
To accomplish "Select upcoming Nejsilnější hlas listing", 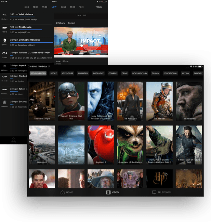I will (20, 32).
